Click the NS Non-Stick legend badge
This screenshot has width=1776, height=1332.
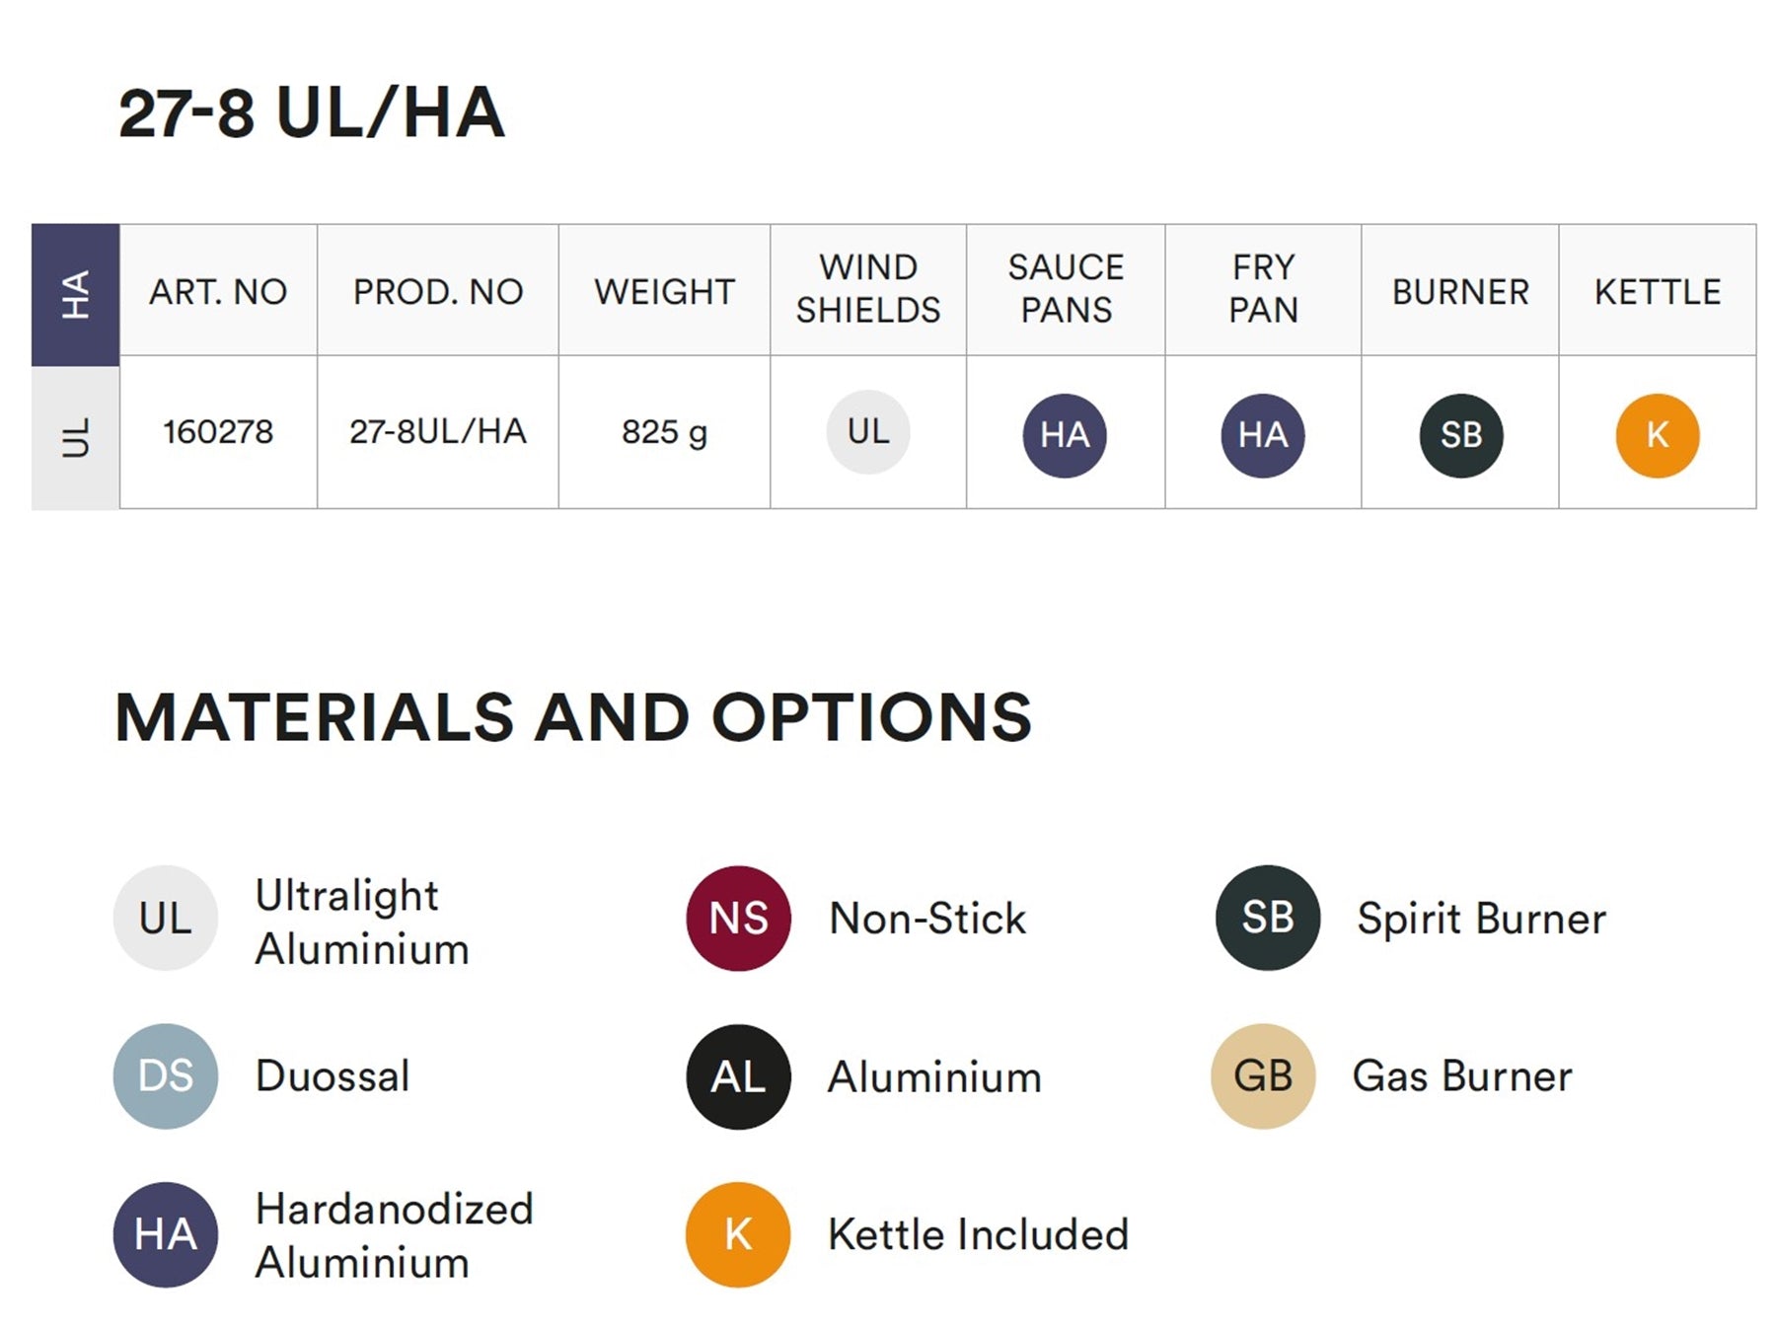tap(738, 918)
